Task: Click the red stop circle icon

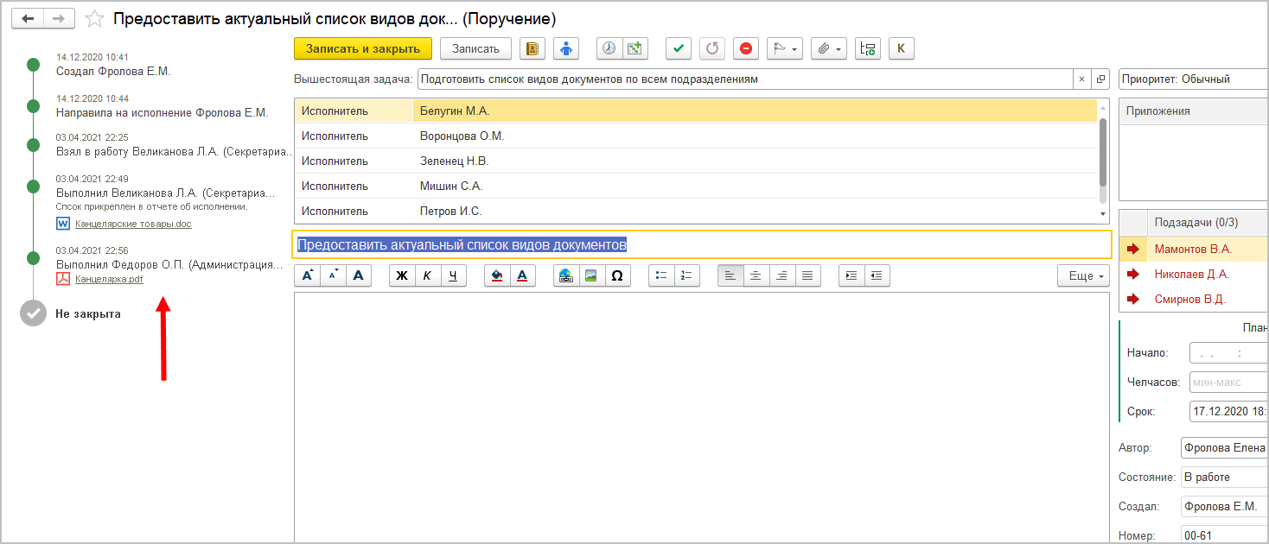Action: [x=746, y=48]
